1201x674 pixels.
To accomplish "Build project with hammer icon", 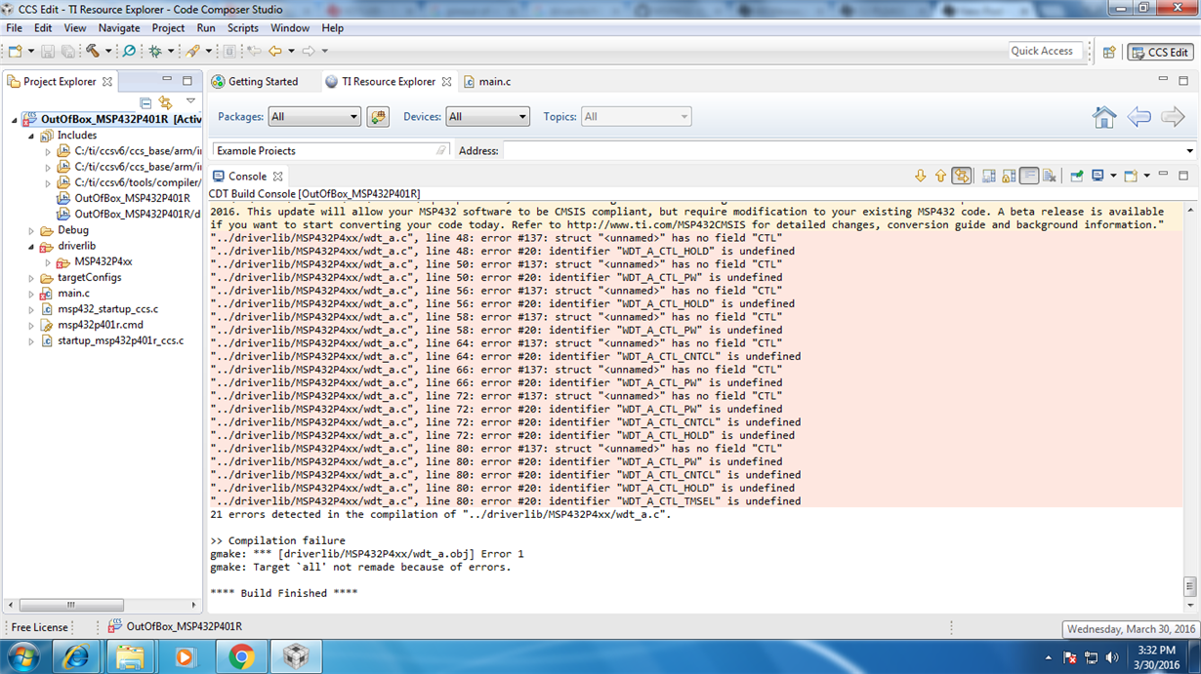I will pos(93,51).
